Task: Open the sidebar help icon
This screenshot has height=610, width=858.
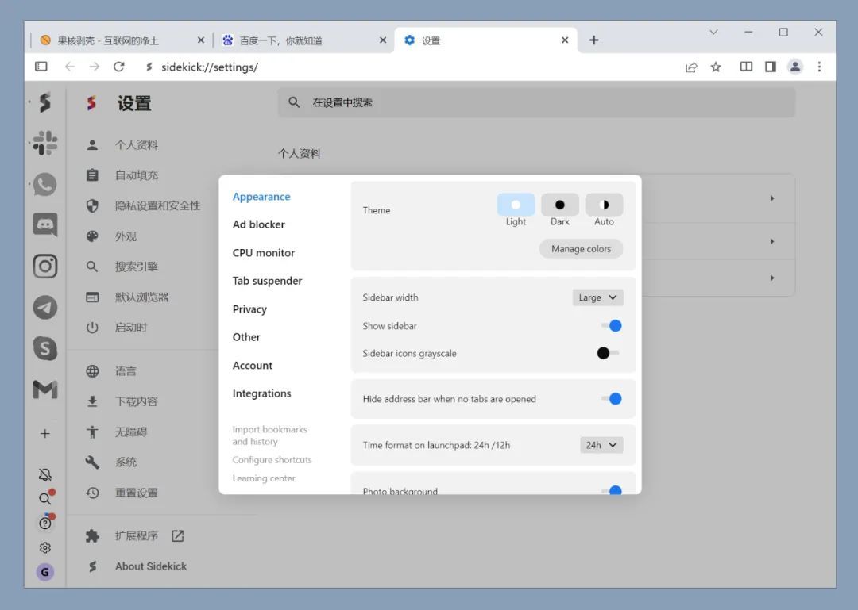Action: 44,523
